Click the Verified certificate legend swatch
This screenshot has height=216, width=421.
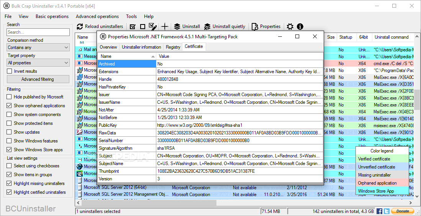pos(382,159)
